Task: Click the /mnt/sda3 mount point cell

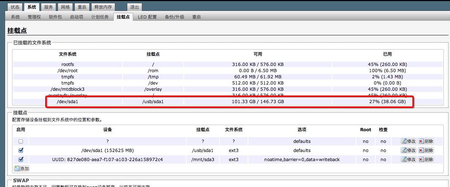Action: click(x=202, y=159)
